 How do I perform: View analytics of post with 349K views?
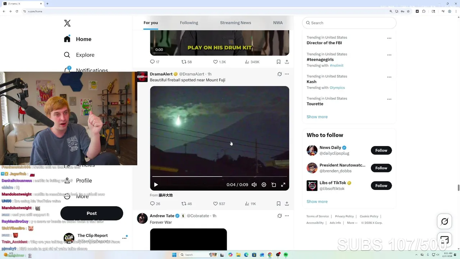pos(252,62)
